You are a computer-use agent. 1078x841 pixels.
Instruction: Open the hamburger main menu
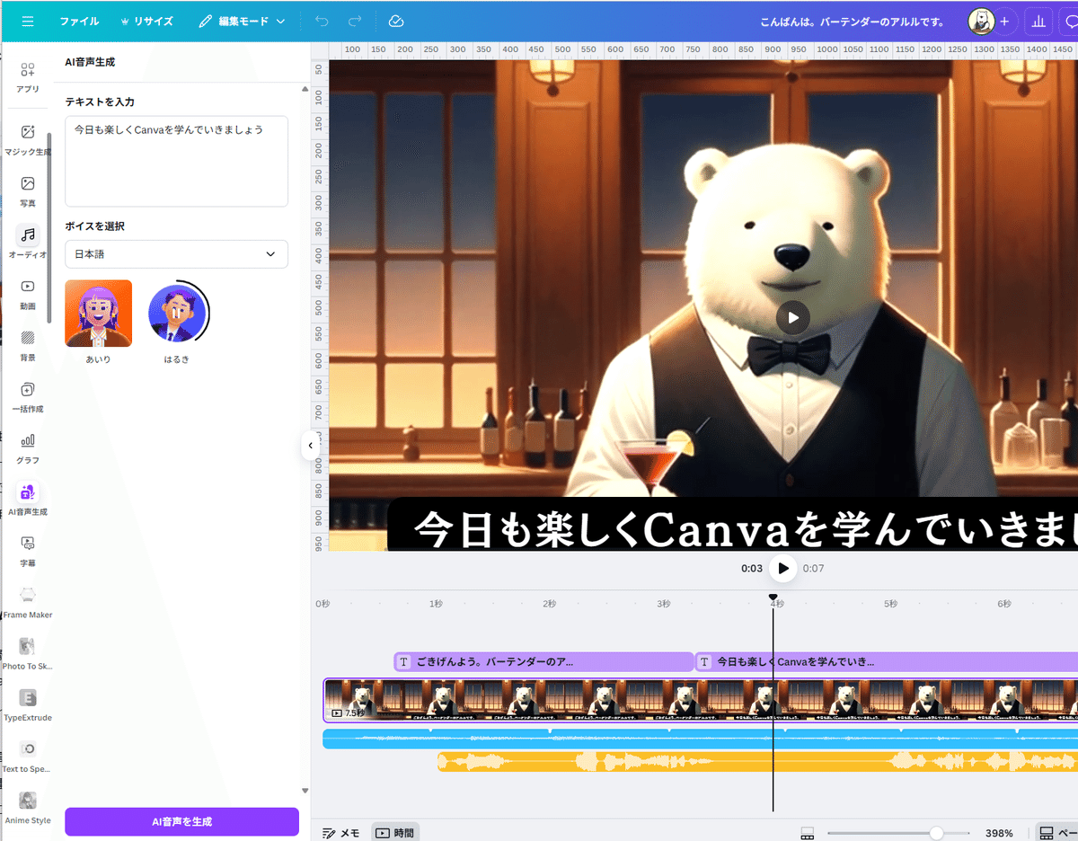point(28,21)
